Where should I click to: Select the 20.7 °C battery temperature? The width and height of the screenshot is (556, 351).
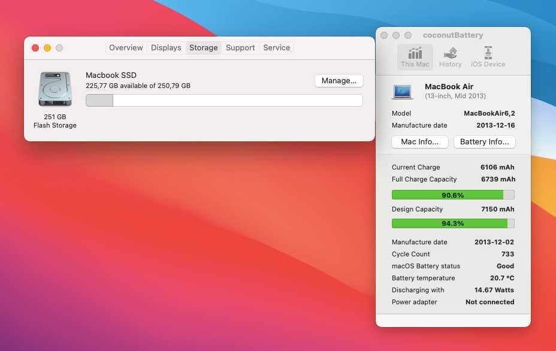[x=502, y=279]
